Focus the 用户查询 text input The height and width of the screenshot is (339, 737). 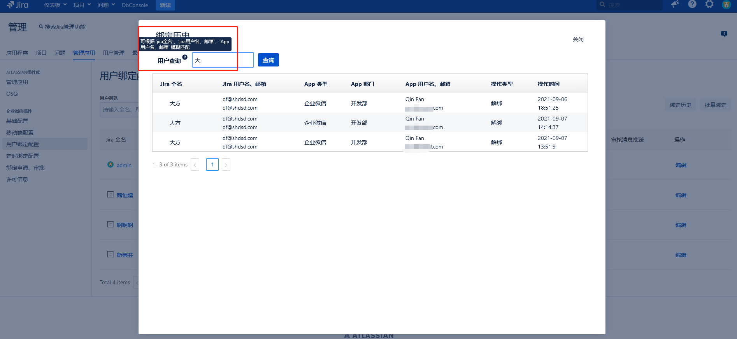point(223,60)
